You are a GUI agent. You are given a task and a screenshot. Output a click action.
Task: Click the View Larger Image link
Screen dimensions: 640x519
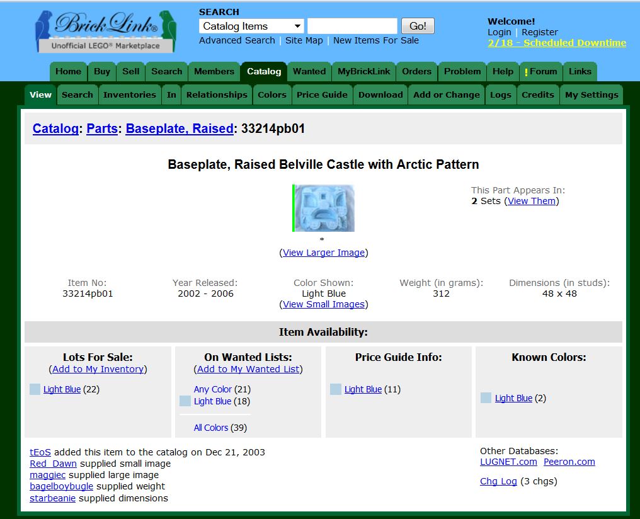click(324, 253)
